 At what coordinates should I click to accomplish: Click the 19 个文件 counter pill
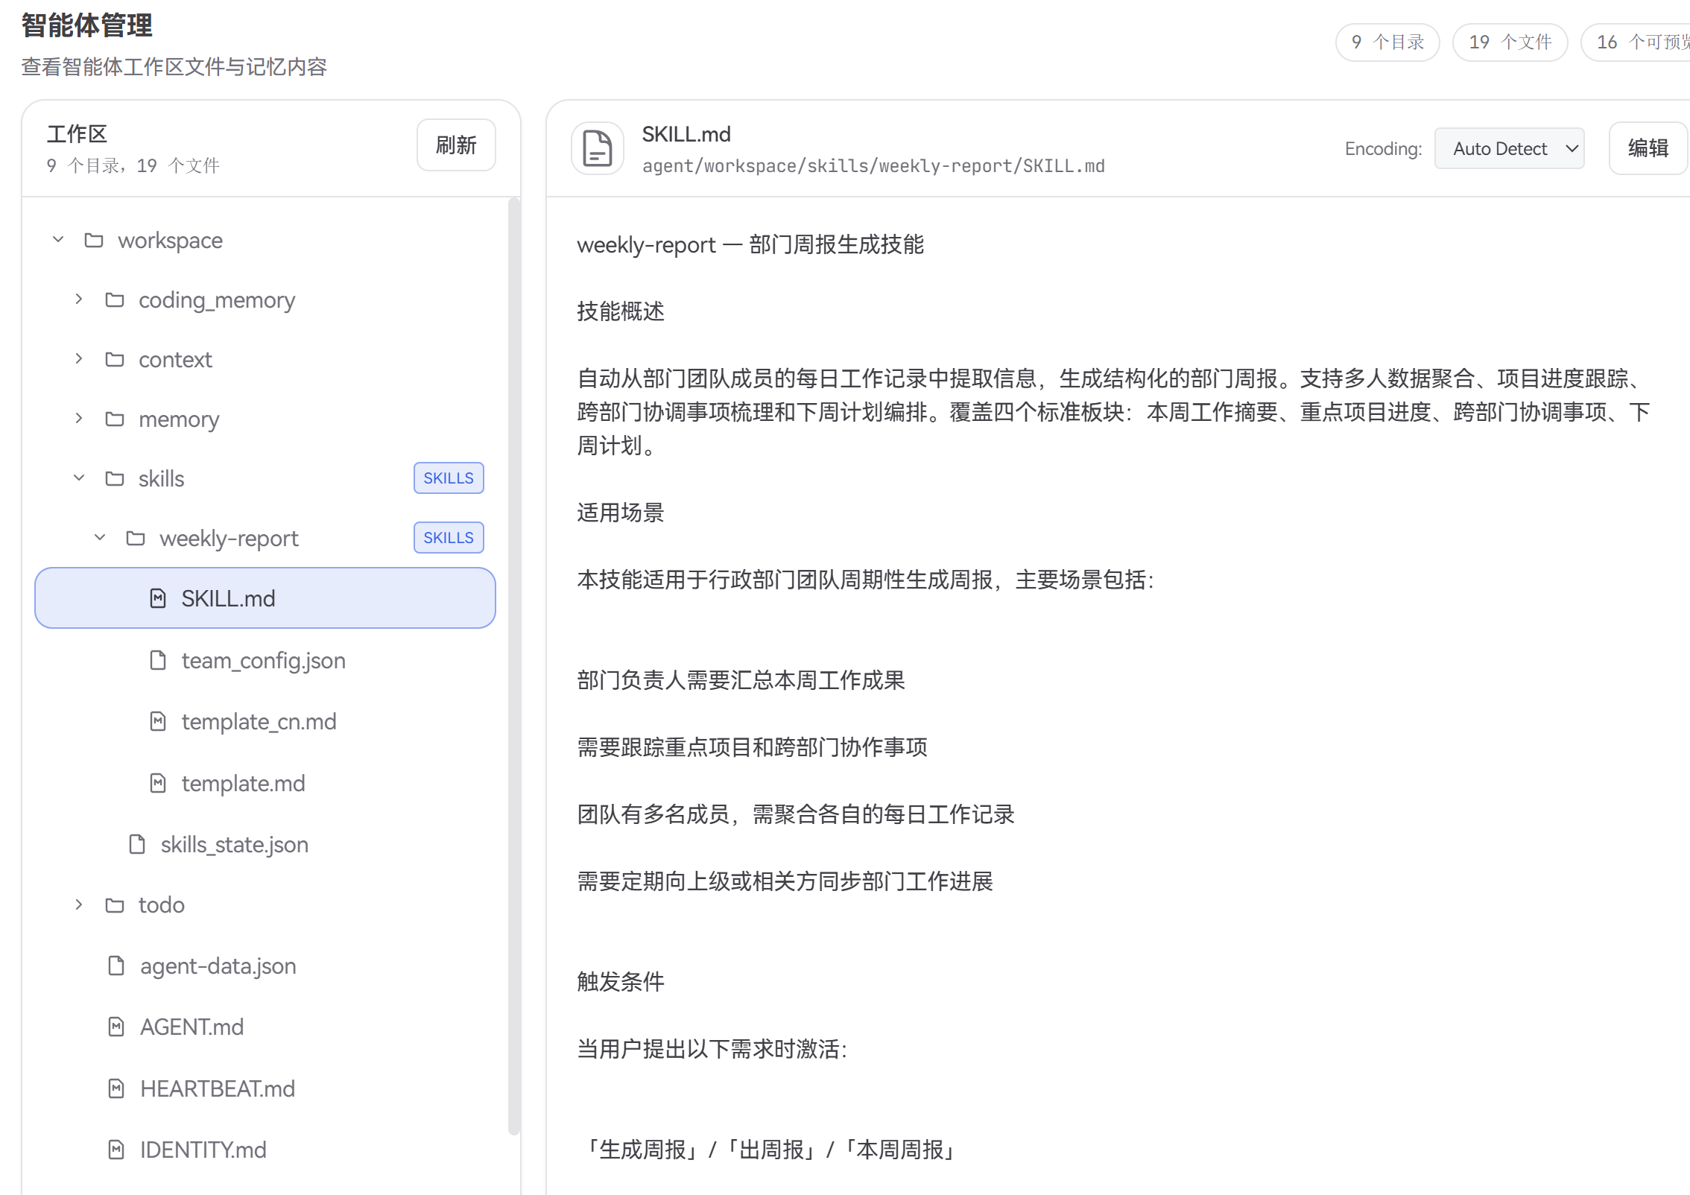(x=1510, y=42)
